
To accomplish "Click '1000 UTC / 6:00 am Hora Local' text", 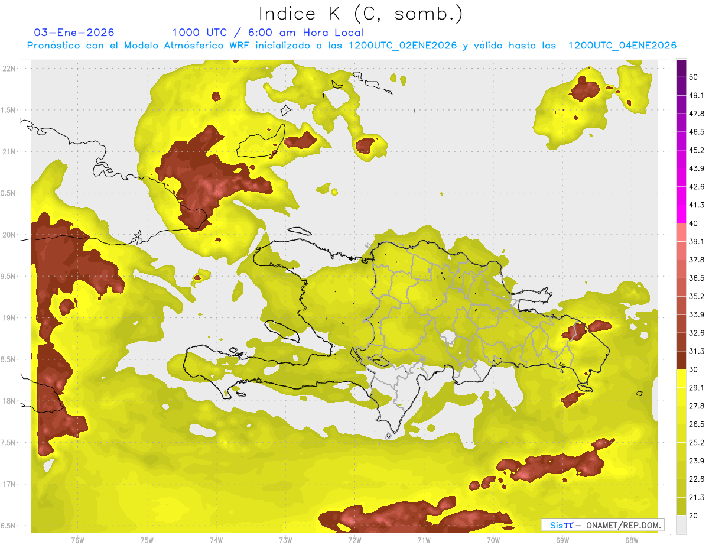I will [268, 33].
